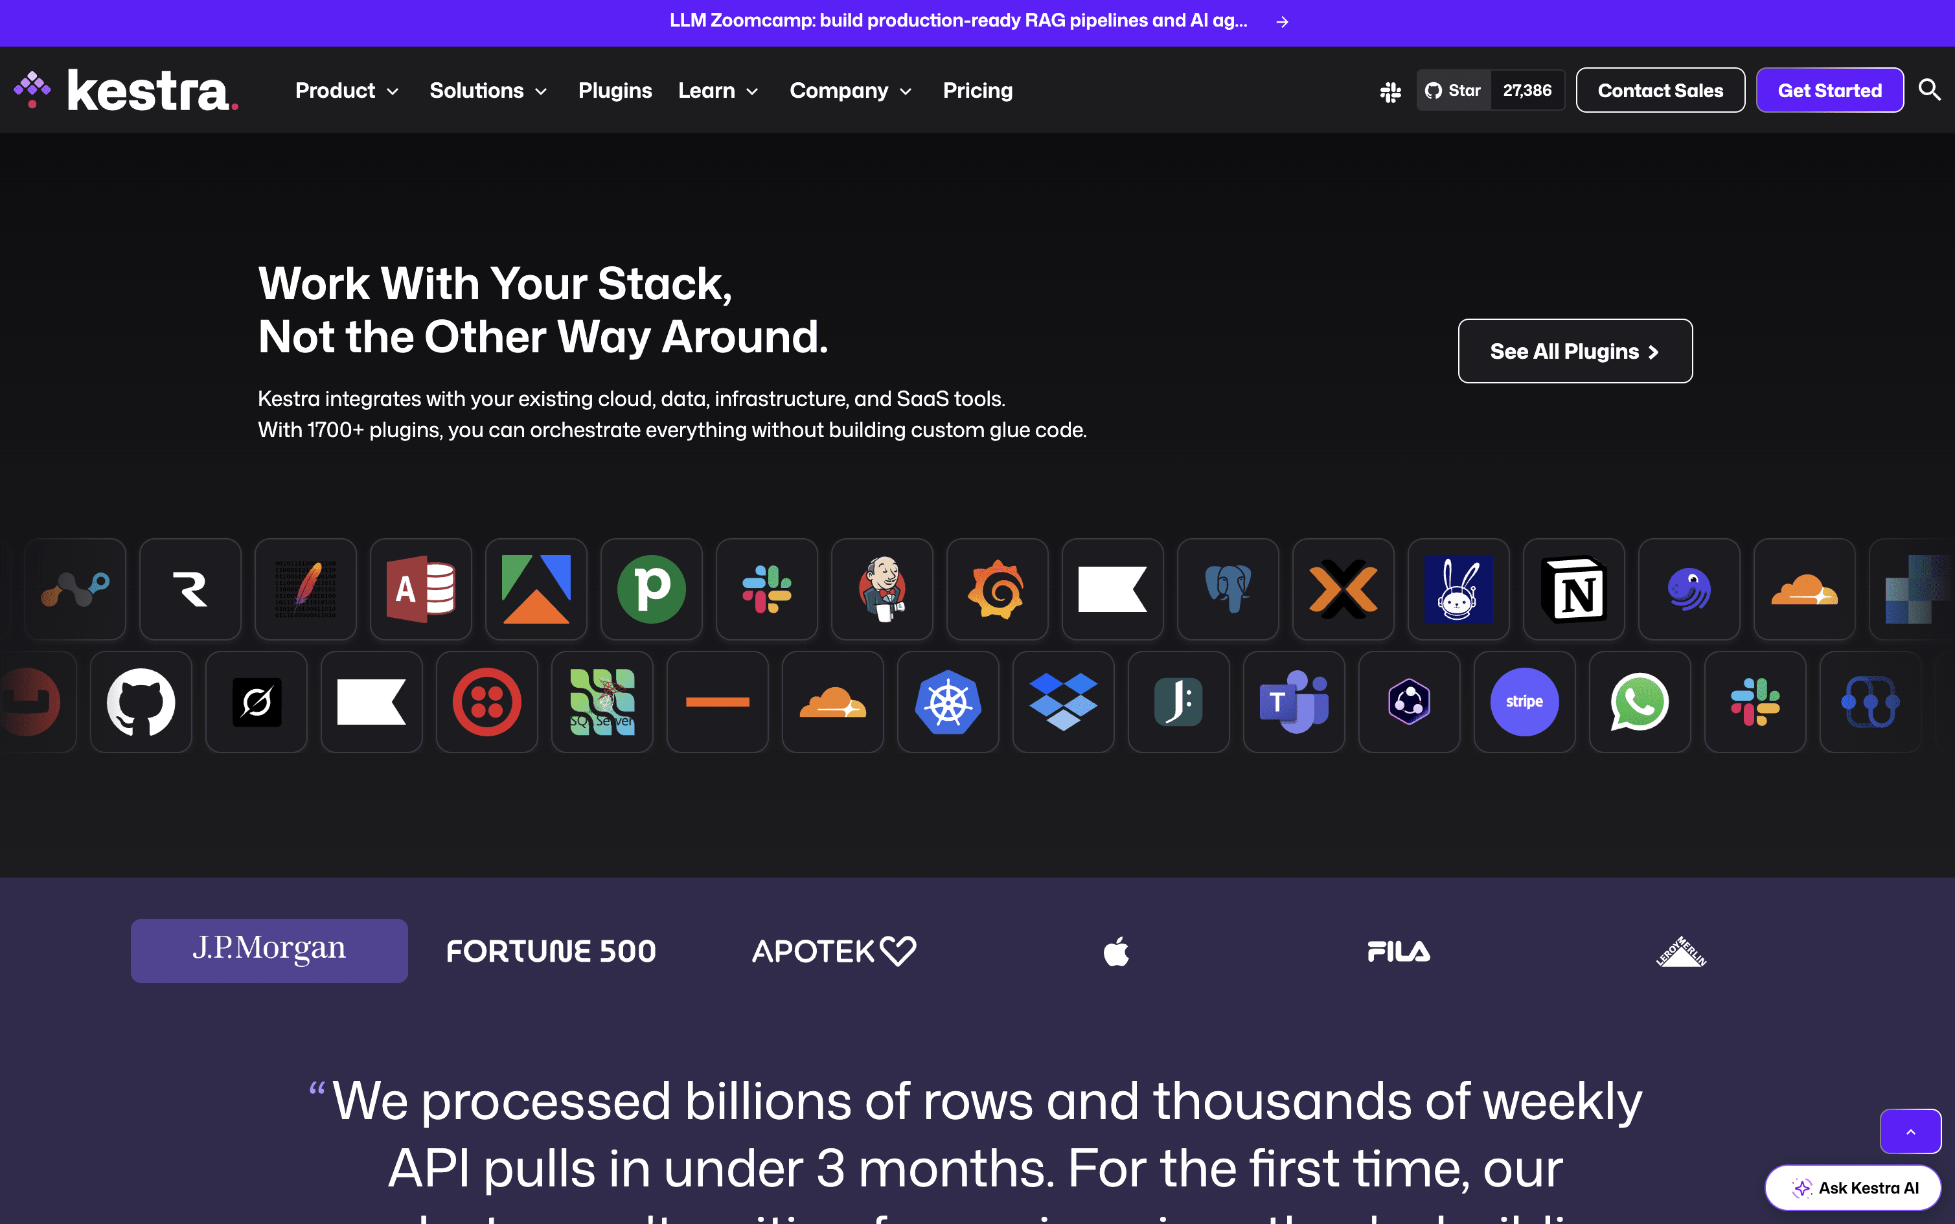The width and height of the screenshot is (1955, 1224).
Task: Expand the Solutions dropdown menu
Action: (489, 91)
